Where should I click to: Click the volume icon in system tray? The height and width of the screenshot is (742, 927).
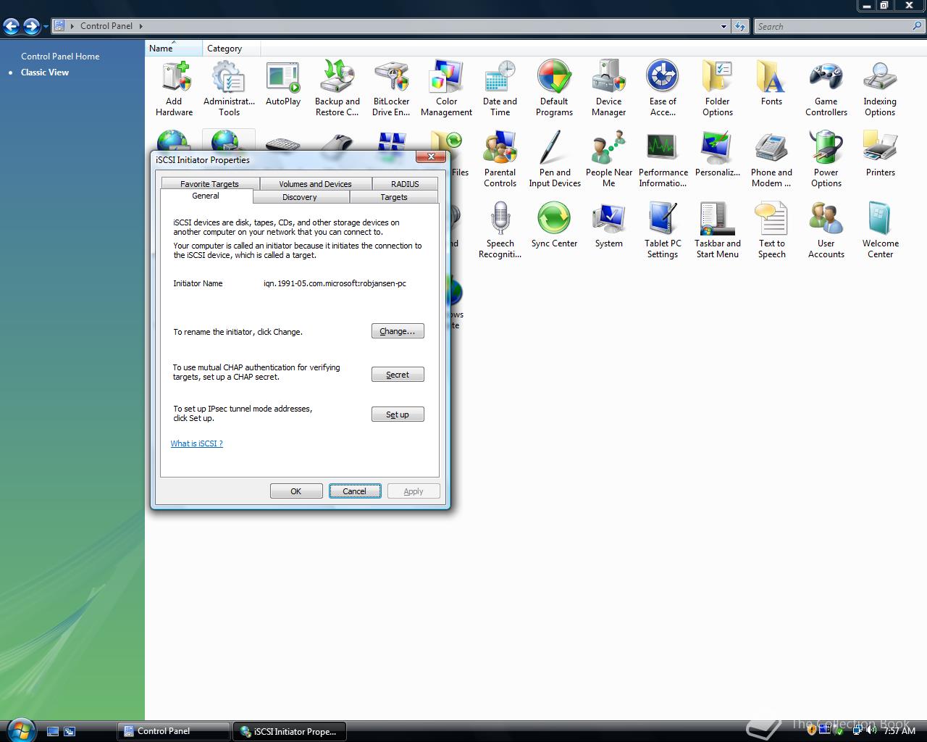click(x=871, y=730)
